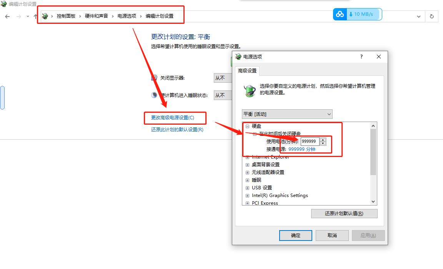Expand the 桌面背景设置 node
The width and height of the screenshot is (443, 269).
click(247, 165)
